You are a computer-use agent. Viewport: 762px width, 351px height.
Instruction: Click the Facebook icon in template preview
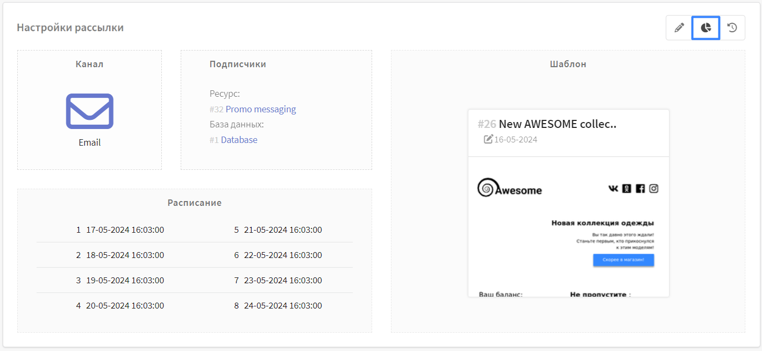640,189
